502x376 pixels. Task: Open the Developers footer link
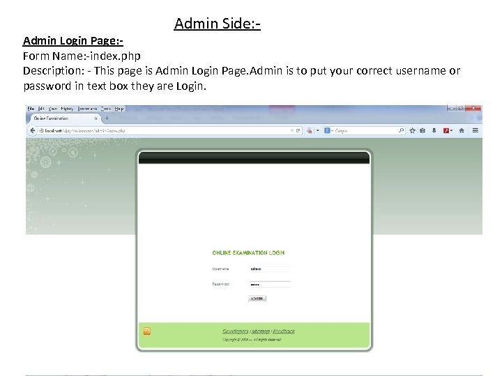(x=236, y=331)
